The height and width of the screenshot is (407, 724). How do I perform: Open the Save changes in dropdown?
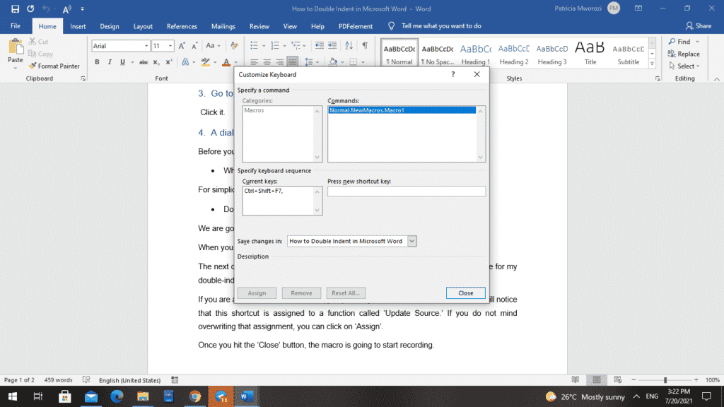[x=412, y=241]
